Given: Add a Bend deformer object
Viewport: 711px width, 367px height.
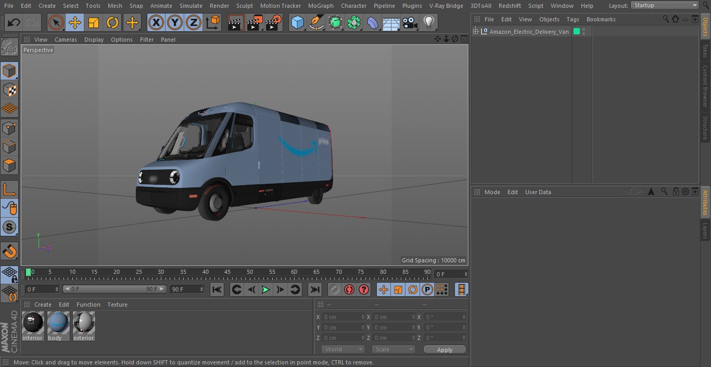Looking at the screenshot, I should (x=373, y=22).
